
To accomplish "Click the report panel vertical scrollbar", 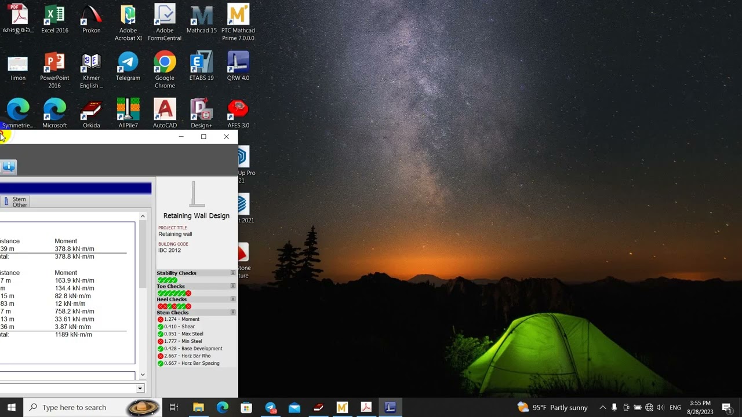I will tap(143, 295).
